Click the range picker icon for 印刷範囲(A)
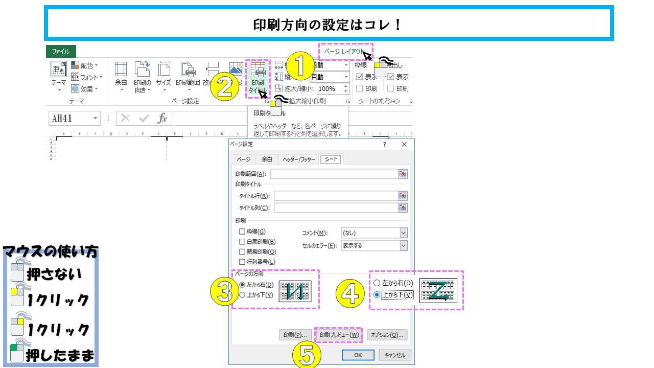 point(403,174)
